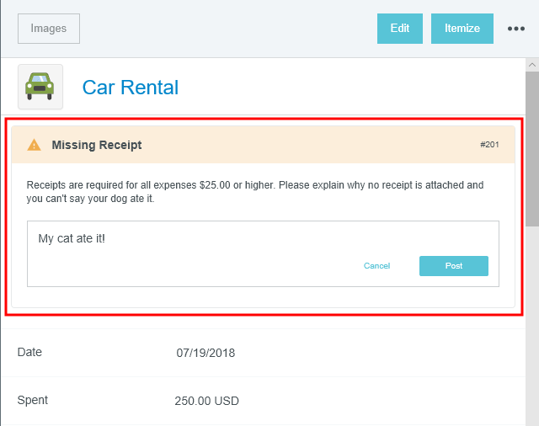This screenshot has width=539, height=426.
Task: Click the orange warning triangle icon
Action: click(x=34, y=145)
